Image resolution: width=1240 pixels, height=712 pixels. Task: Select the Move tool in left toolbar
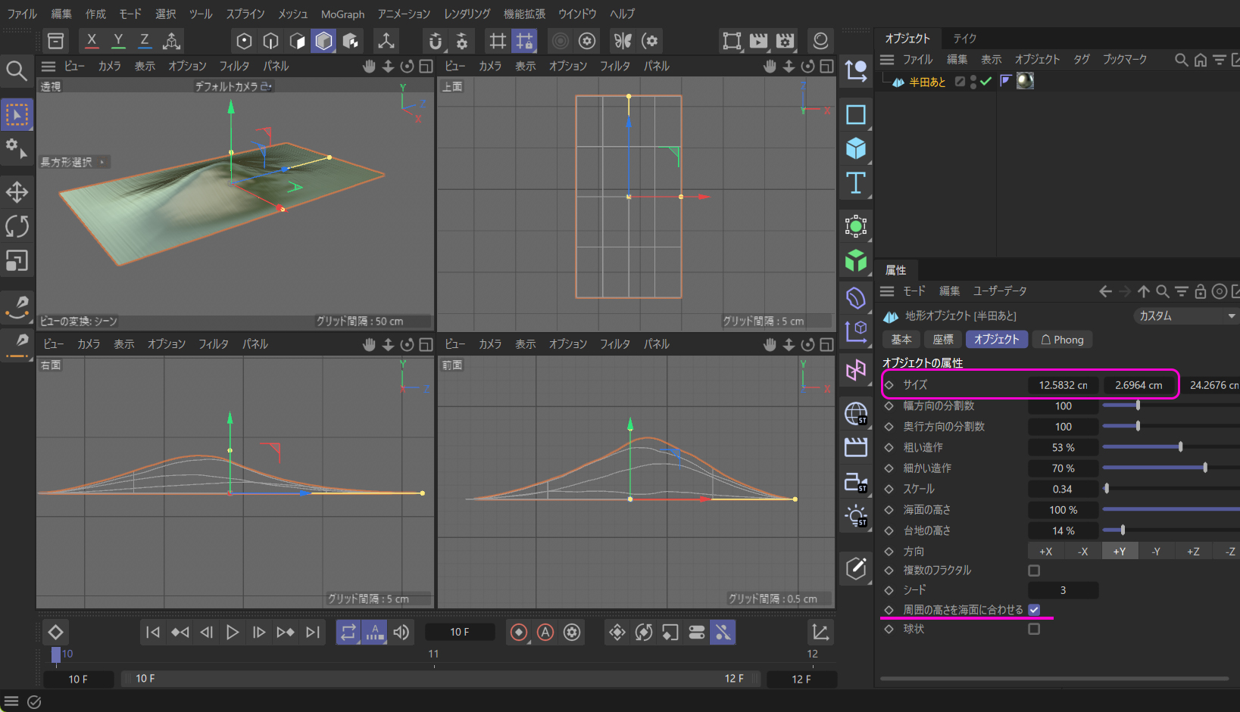click(17, 192)
